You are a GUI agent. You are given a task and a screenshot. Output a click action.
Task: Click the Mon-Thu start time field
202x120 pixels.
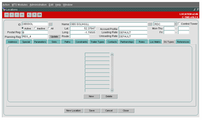click(x=169, y=28)
